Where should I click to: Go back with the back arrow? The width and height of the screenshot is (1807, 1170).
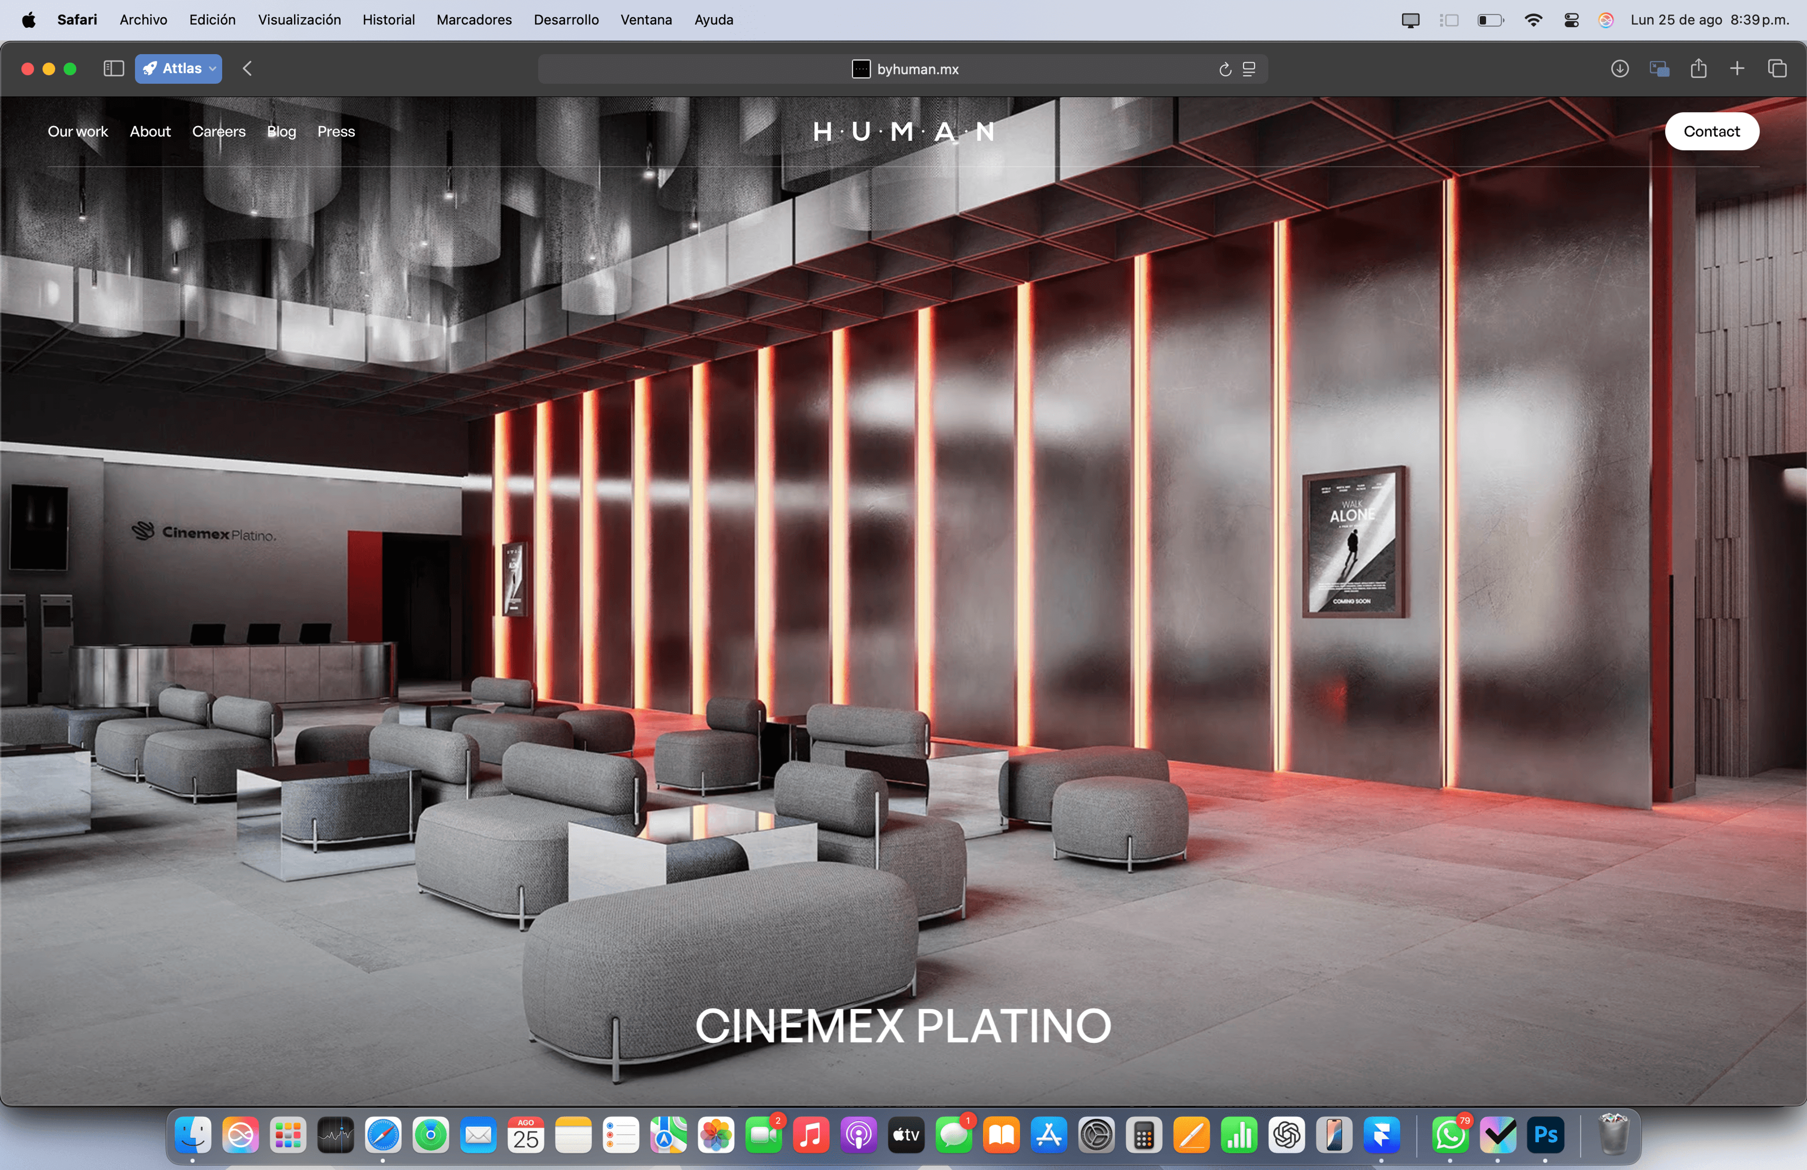pyautogui.click(x=248, y=68)
